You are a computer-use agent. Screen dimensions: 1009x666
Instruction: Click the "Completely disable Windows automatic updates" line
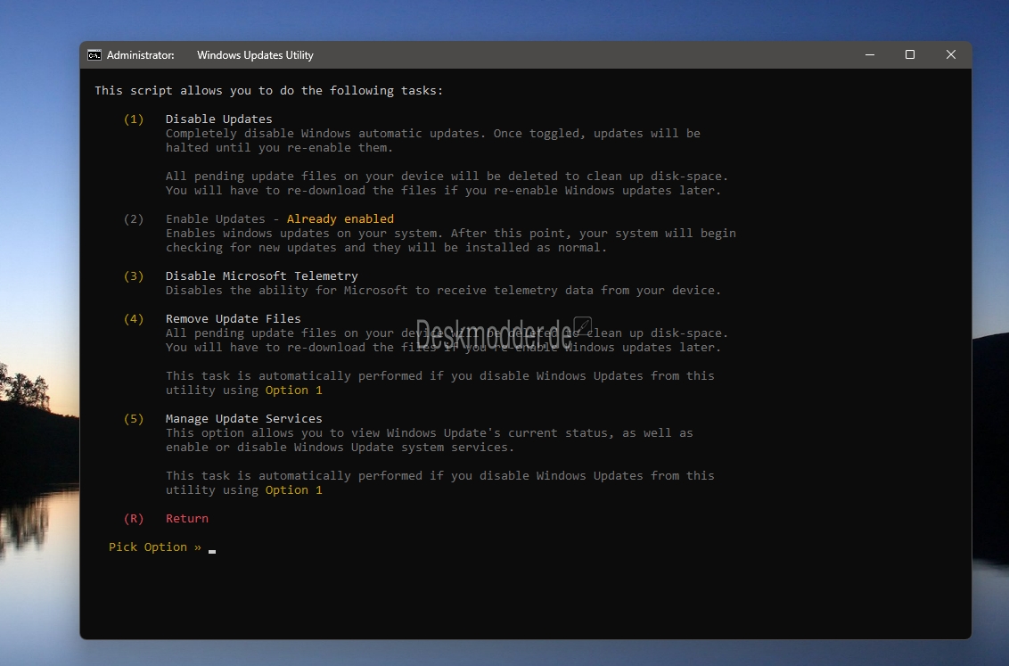pos(433,133)
